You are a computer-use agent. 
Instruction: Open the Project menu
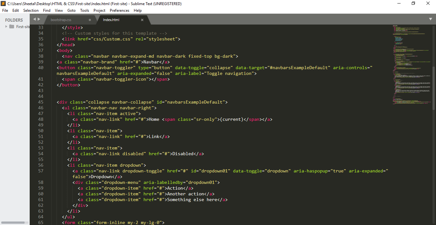tap(99, 11)
